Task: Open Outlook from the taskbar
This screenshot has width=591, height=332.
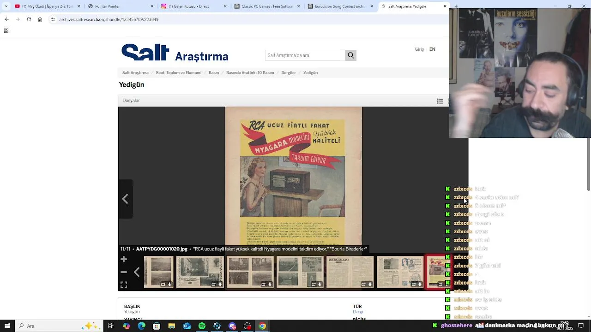Action: 187,326
